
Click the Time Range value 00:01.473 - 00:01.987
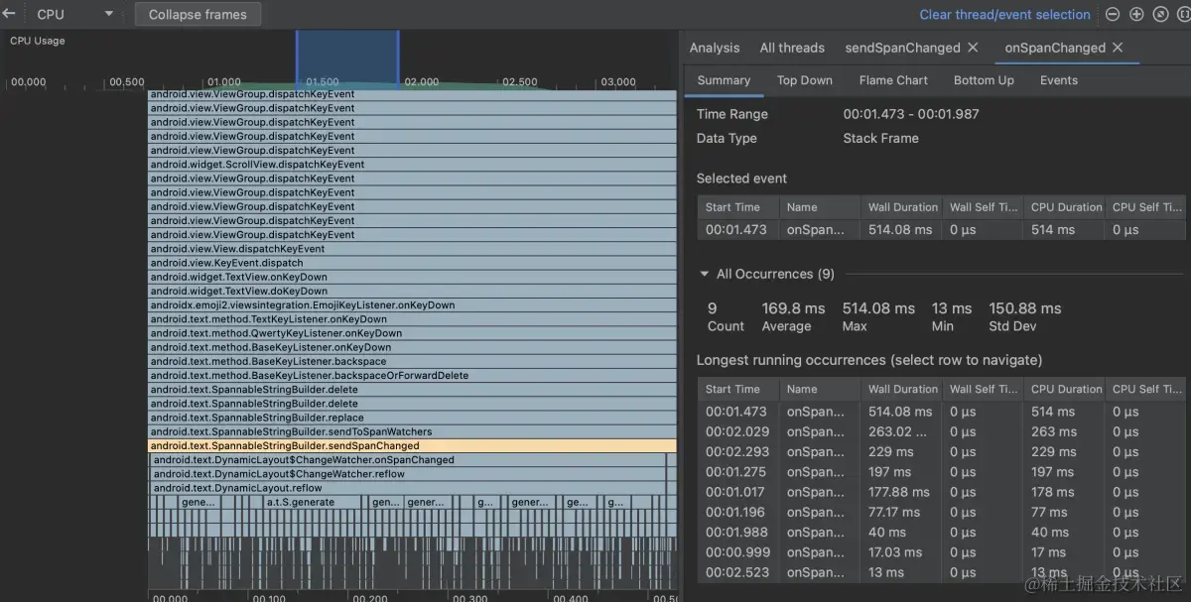(x=911, y=114)
